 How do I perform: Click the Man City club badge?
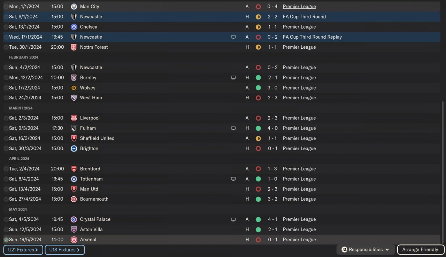pyautogui.click(x=74, y=7)
